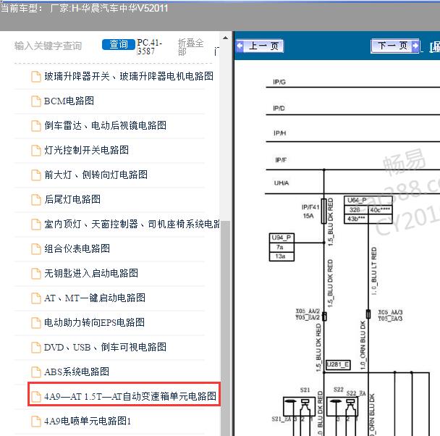The height and width of the screenshot is (436, 440).
Task: Click the IP/G bus label
Action: (279, 82)
